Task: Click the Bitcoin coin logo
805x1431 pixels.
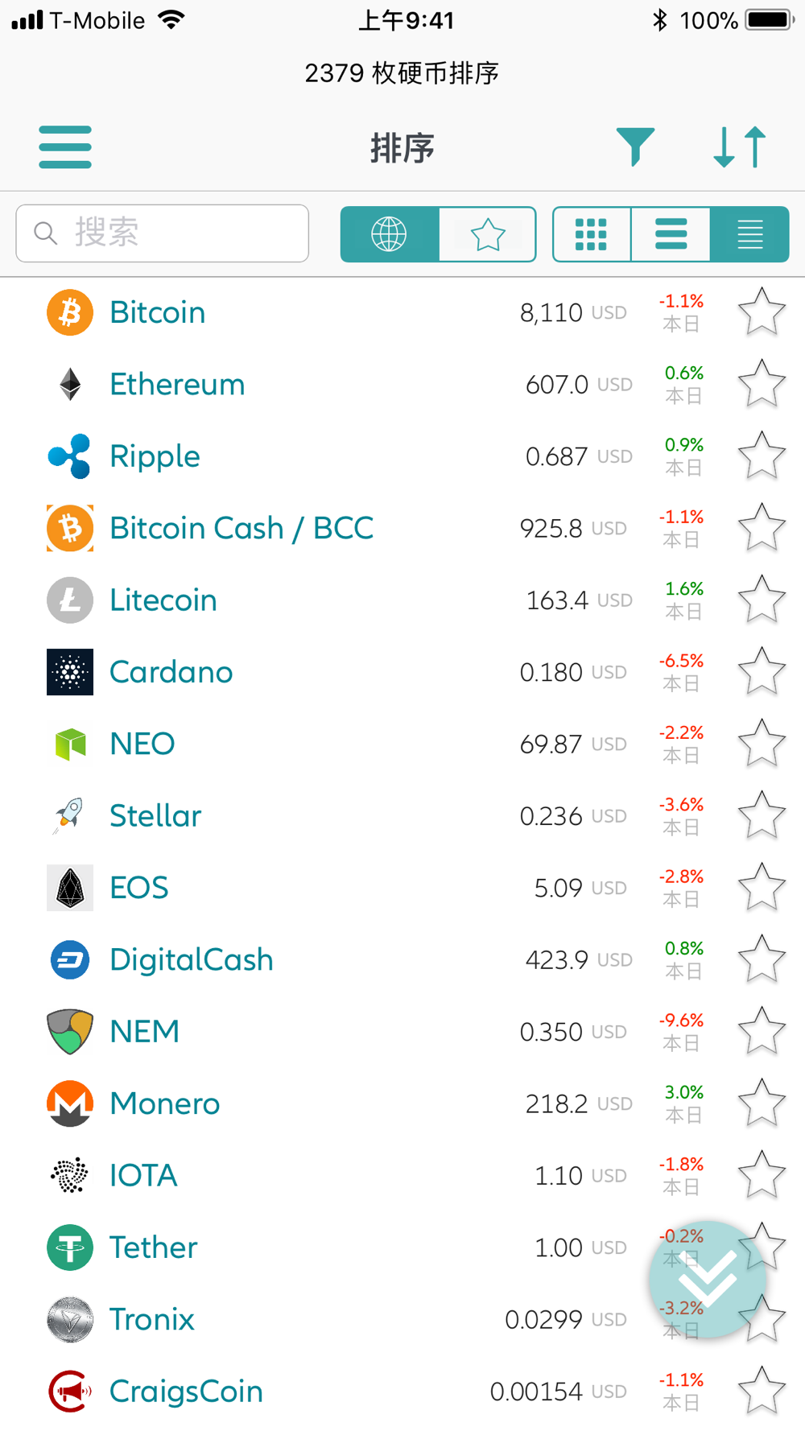Action: click(x=70, y=312)
